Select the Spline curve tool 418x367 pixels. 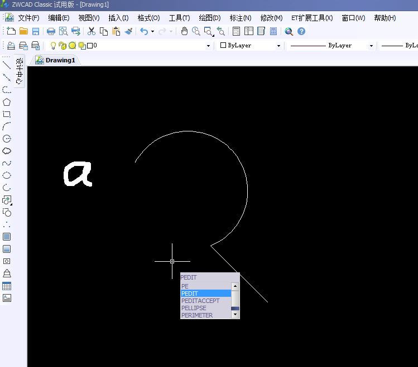[7, 163]
